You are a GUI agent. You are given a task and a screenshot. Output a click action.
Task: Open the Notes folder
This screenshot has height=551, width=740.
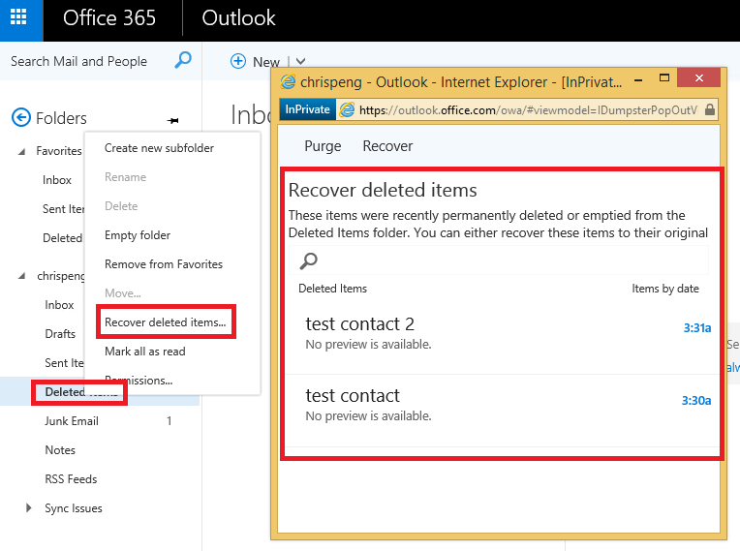60,450
